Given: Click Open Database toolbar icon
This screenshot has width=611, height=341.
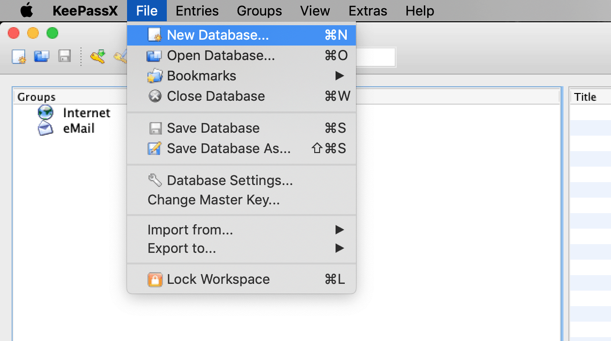Looking at the screenshot, I should 41,56.
